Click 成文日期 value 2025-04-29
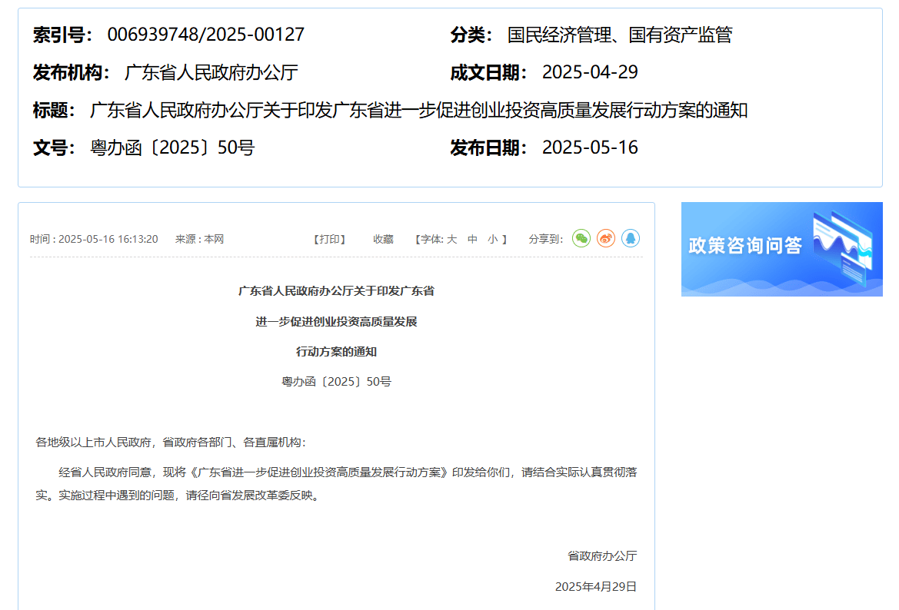Viewport: 899px width, 610px height. pyautogui.click(x=590, y=72)
